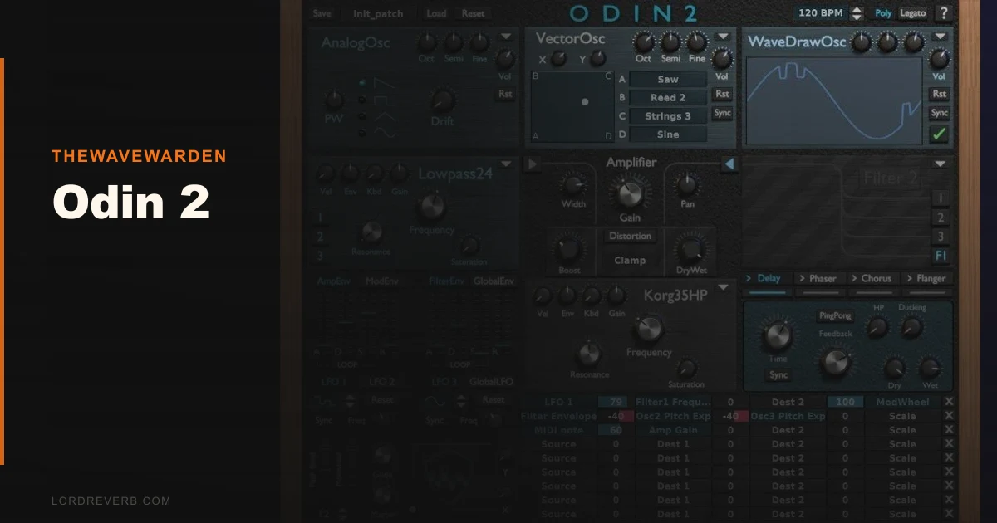Click the VectorOsc Oct knob
This screenshot has height=523, width=997.
644,42
